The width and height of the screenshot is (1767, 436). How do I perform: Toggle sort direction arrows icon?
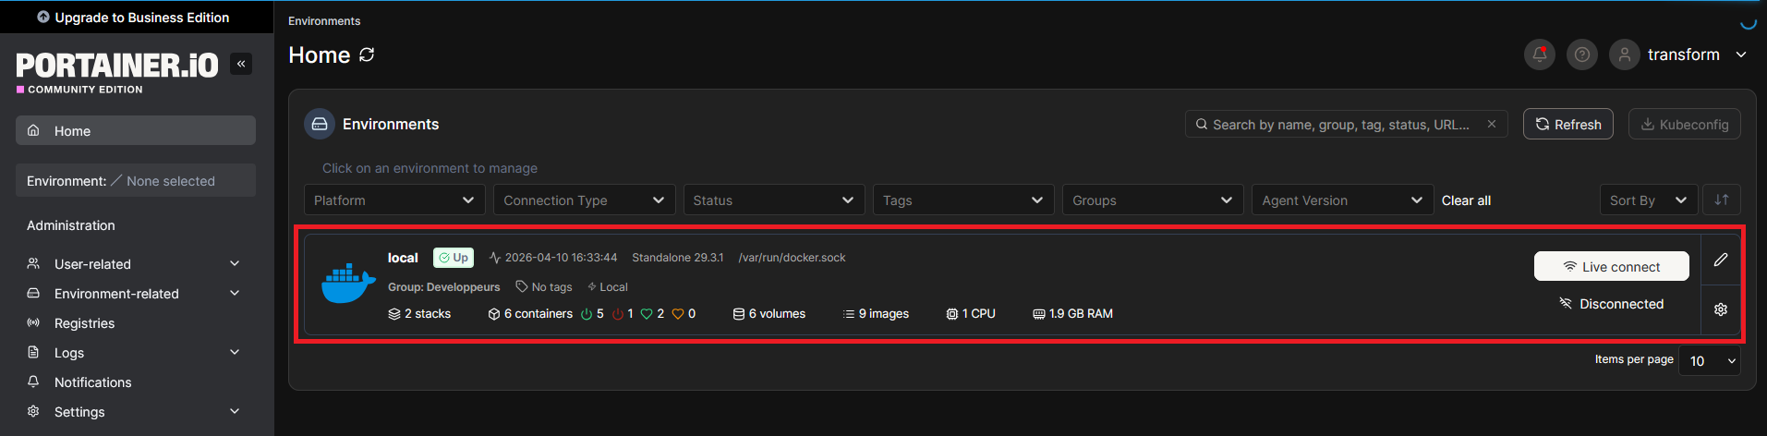[1722, 200]
